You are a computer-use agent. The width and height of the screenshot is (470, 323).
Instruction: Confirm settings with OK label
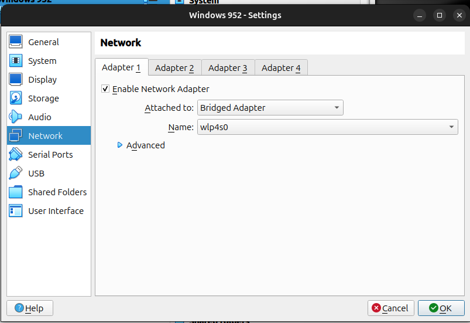pos(445,308)
